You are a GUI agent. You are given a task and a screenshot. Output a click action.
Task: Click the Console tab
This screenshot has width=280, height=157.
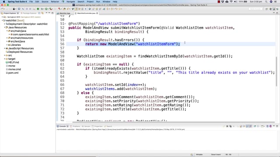coord(63,126)
